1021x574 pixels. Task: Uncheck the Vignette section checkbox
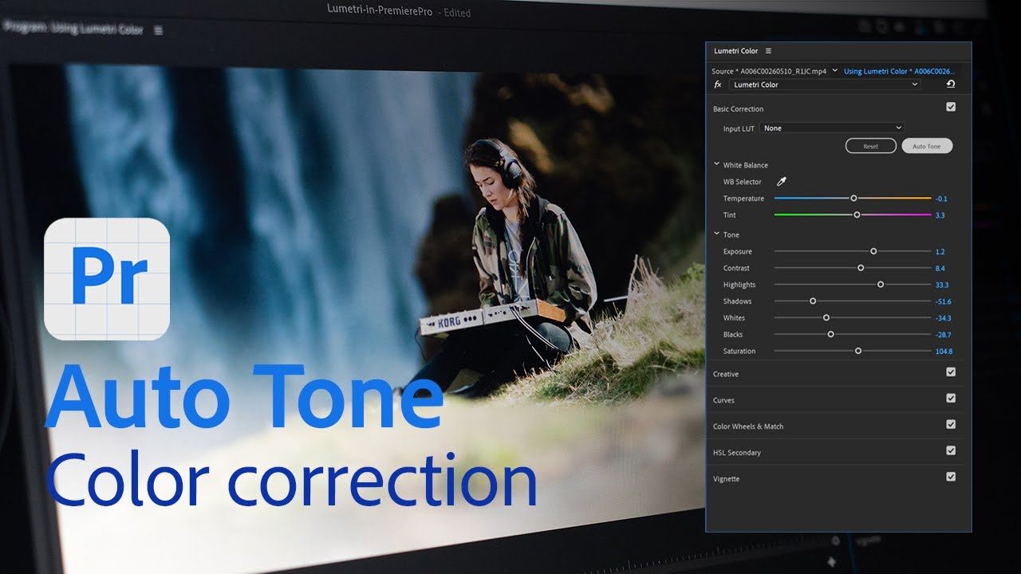[951, 477]
